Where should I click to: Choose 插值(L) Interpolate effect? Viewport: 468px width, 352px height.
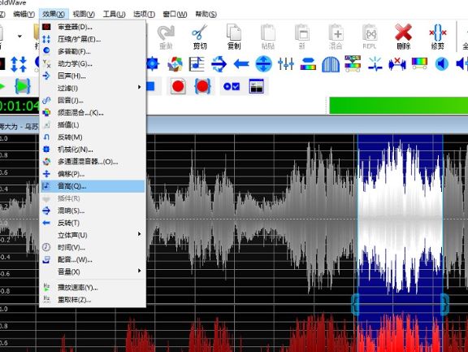point(93,125)
